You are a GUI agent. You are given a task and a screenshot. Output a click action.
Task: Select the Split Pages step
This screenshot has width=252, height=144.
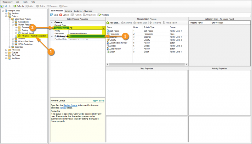115,31
